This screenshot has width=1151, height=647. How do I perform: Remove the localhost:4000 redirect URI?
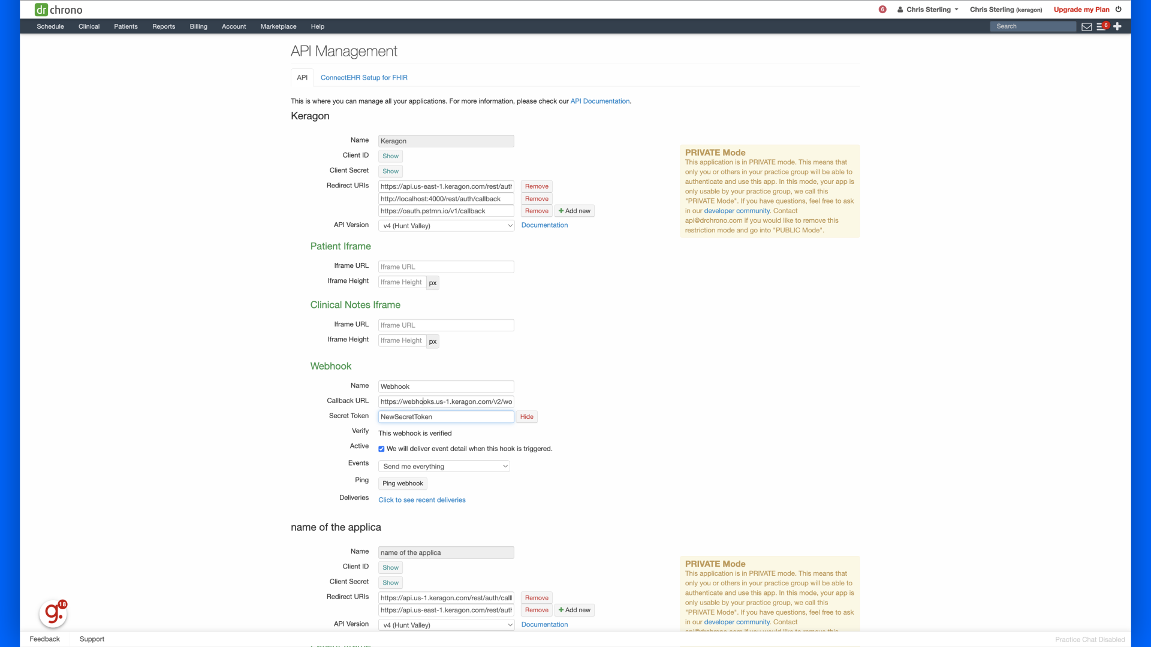point(537,198)
